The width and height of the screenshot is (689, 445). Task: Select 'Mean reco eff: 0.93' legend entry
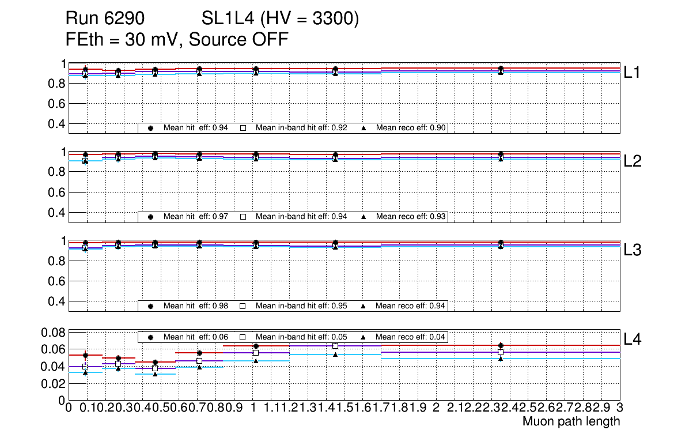(411, 217)
